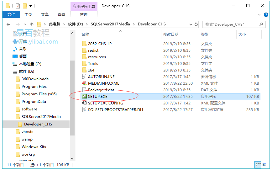272x170 pixels.
Task: Open the 管理 ribbon tab
Action: (x=84, y=15)
